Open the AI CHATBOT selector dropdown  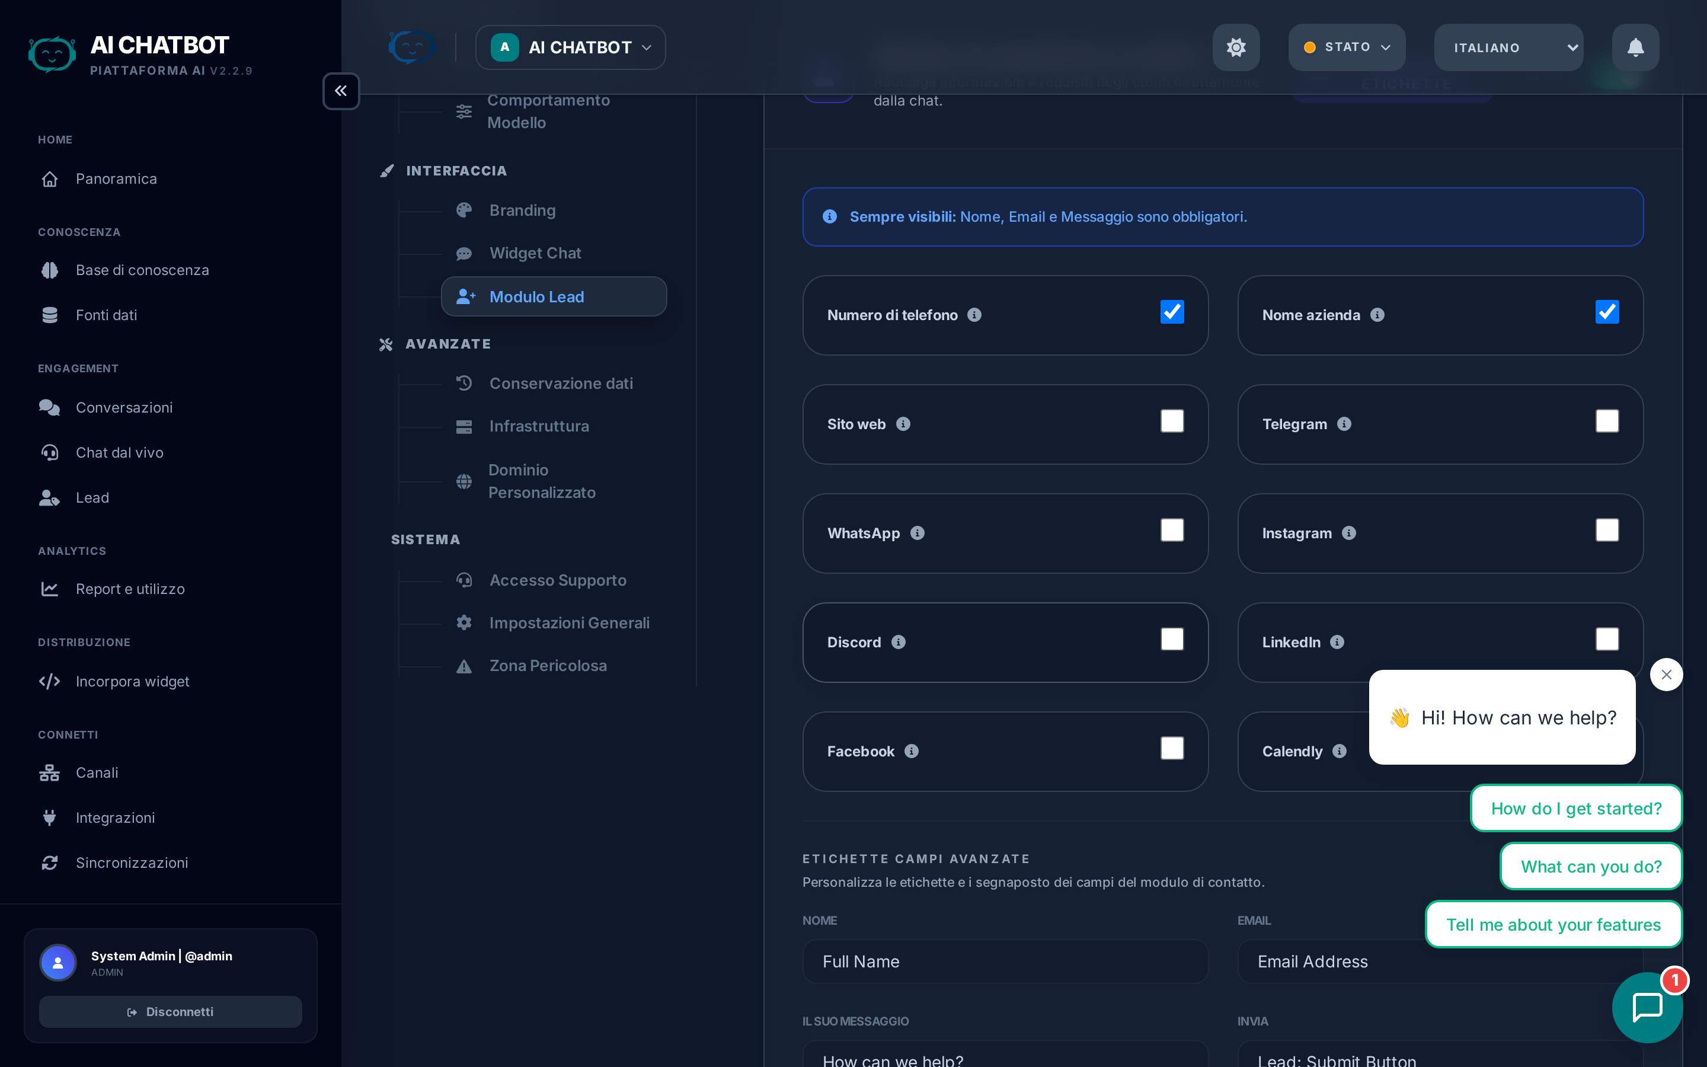pos(570,47)
